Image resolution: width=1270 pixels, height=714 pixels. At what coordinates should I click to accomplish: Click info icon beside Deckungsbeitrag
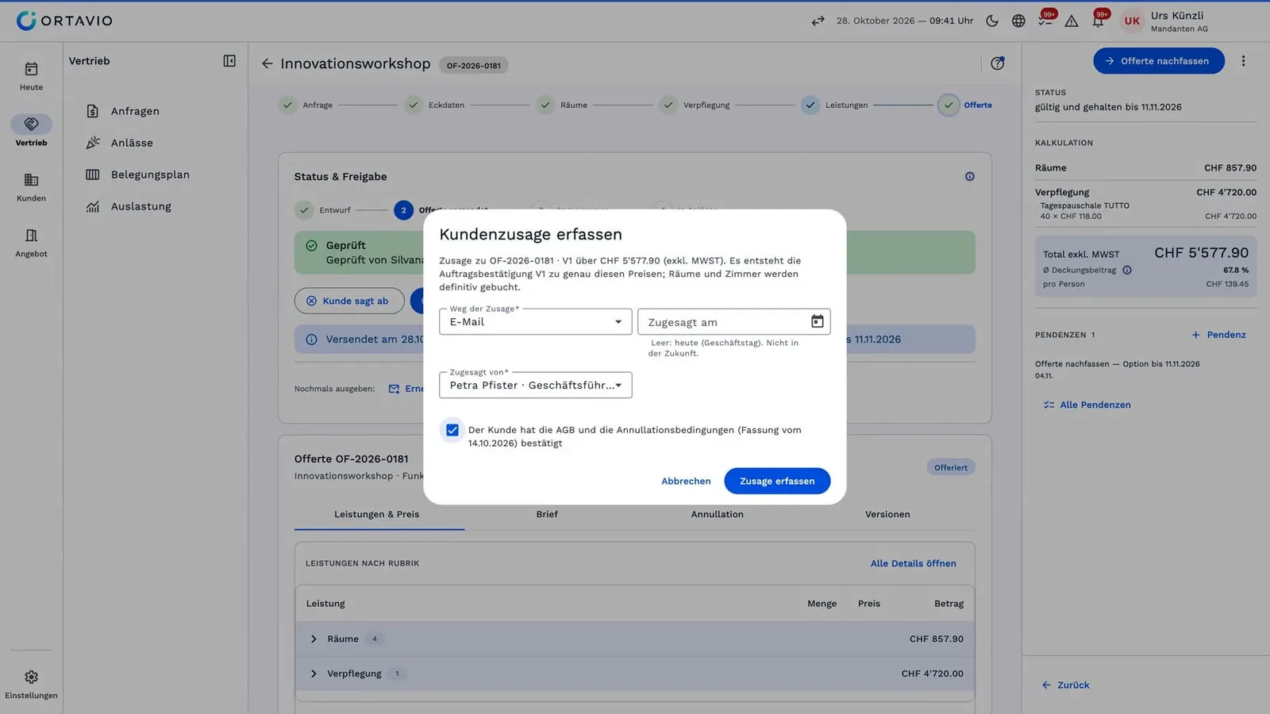1127,271
